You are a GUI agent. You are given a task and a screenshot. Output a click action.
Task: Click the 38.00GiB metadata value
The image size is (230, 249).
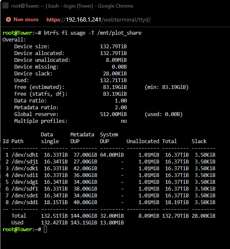click(x=85, y=189)
